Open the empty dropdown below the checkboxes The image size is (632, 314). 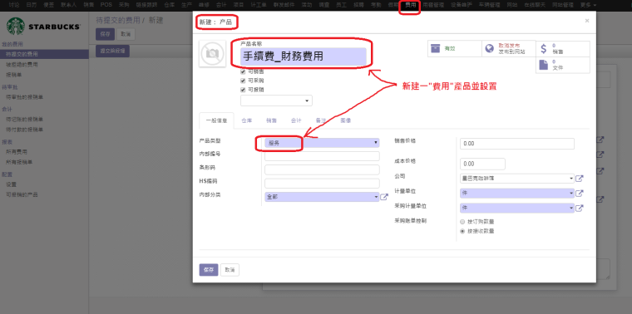(x=276, y=101)
